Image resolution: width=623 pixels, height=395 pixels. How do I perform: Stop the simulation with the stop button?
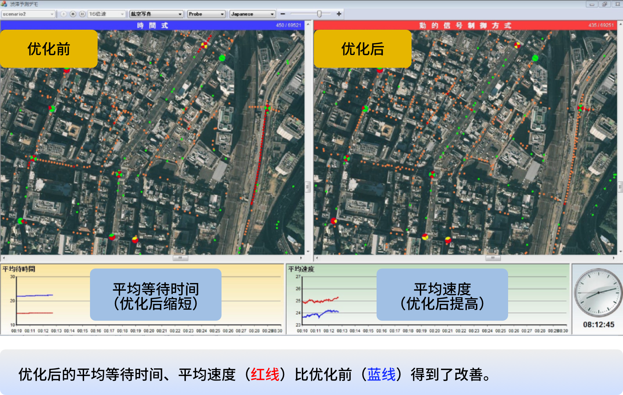(x=73, y=14)
